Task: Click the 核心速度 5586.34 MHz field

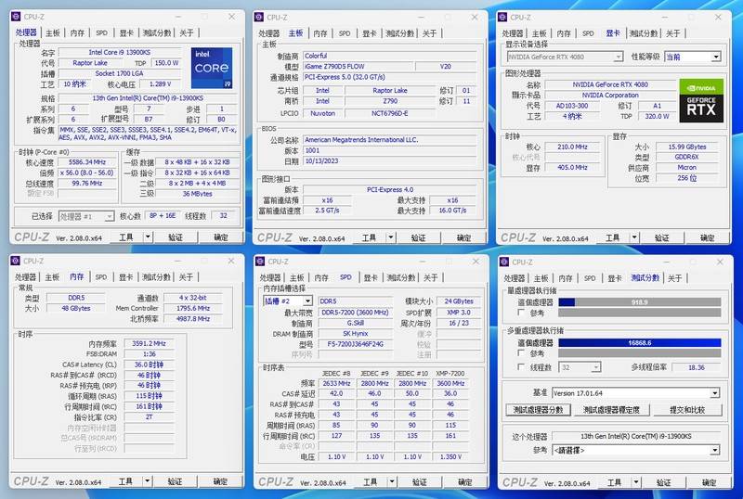Action: 87,162
